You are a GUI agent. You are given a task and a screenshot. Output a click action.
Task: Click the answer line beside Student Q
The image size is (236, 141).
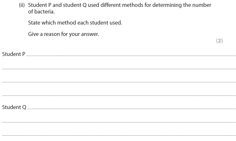point(131,109)
